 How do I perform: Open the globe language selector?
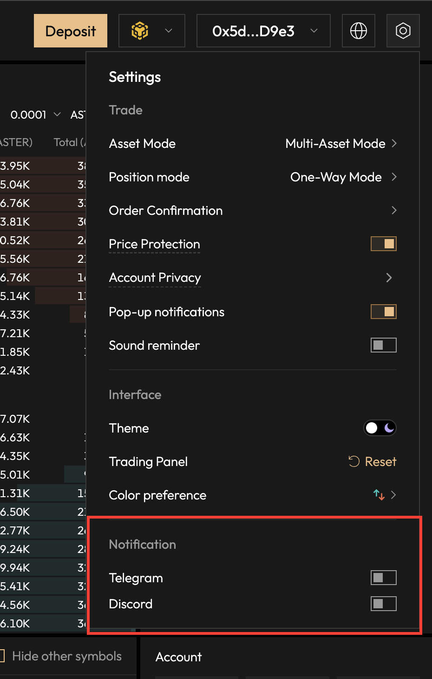[x=358, y=31]
